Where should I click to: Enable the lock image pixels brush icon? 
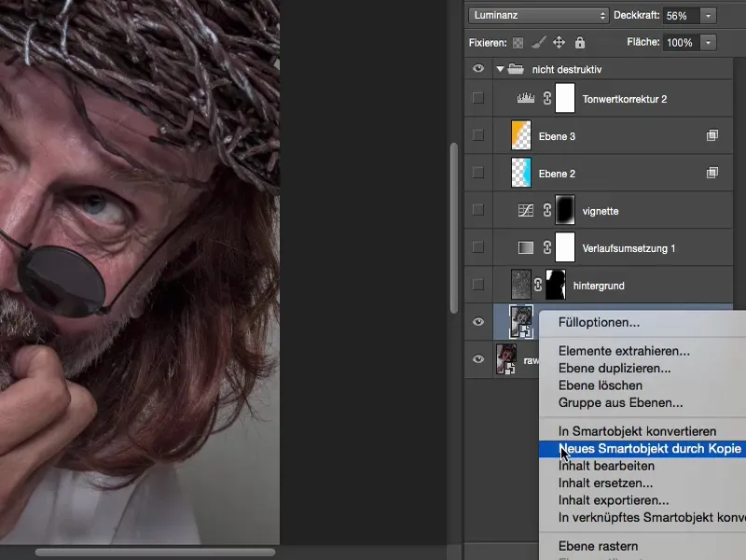[x=538, y=42]
